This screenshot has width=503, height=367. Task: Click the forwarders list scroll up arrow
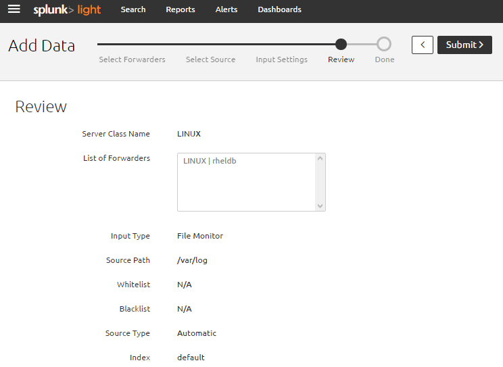320,158
